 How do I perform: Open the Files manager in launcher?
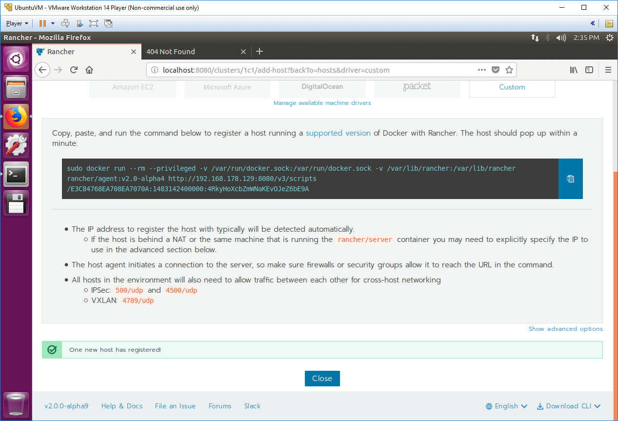(16, 88)
